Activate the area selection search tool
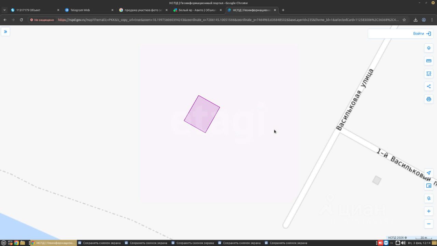The height and width of the screenshot is (246, 437). click(x=429, y=73)
